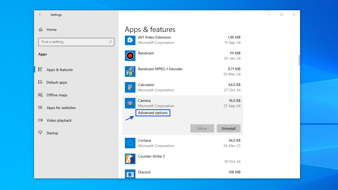Viewport: 338px width, 190px height.
Task: Click the Bandicam red record icon
Action: [x=130, y=56]
